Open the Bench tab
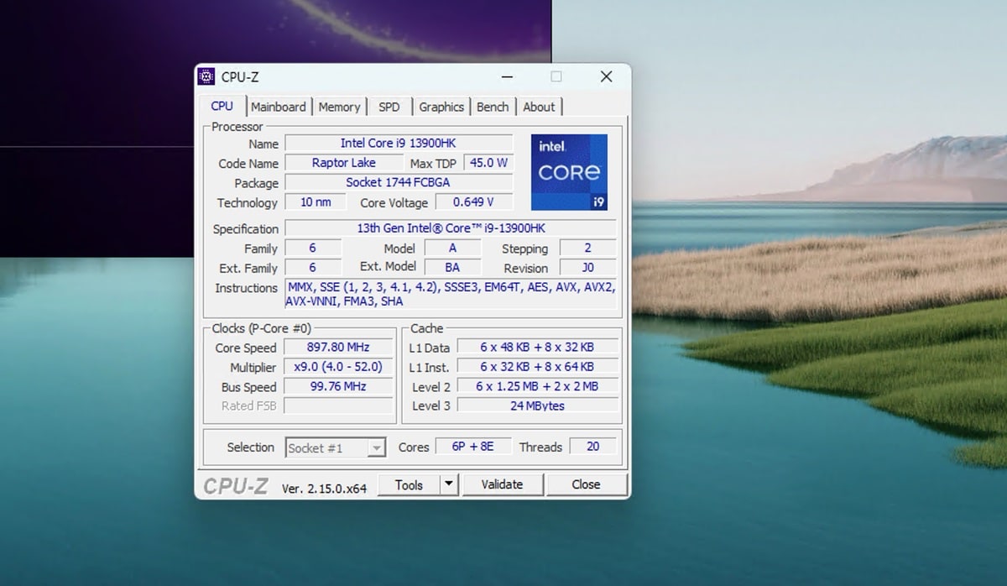The height and width of the screenshot is (586, 1007). 493,107
